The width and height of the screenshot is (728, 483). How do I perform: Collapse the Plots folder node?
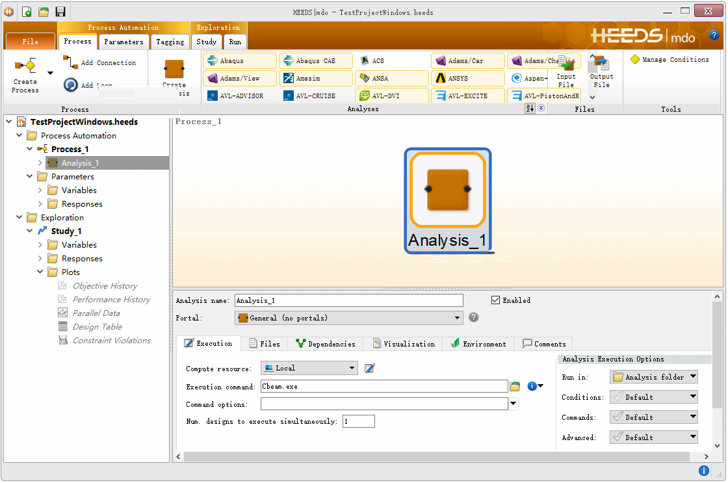tap(40, 272)
